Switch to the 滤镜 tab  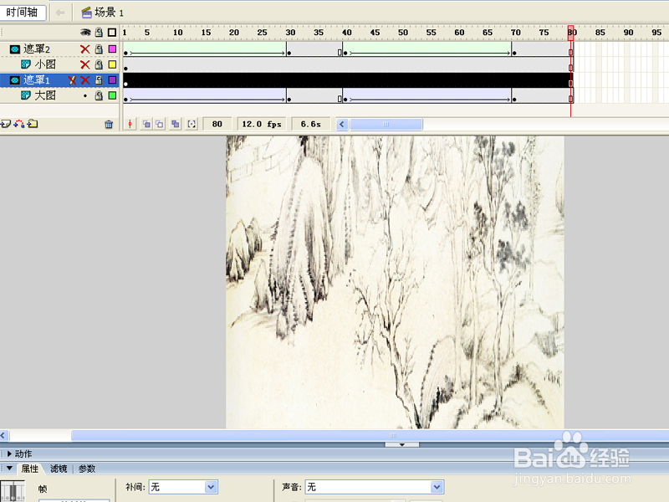[x=59, y=469]
